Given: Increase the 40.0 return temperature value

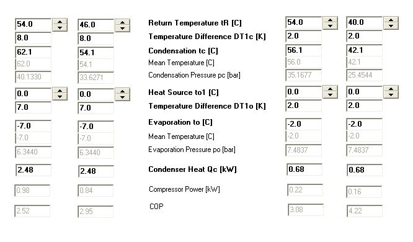Looking at the screenshot, I should coord(391,20).
